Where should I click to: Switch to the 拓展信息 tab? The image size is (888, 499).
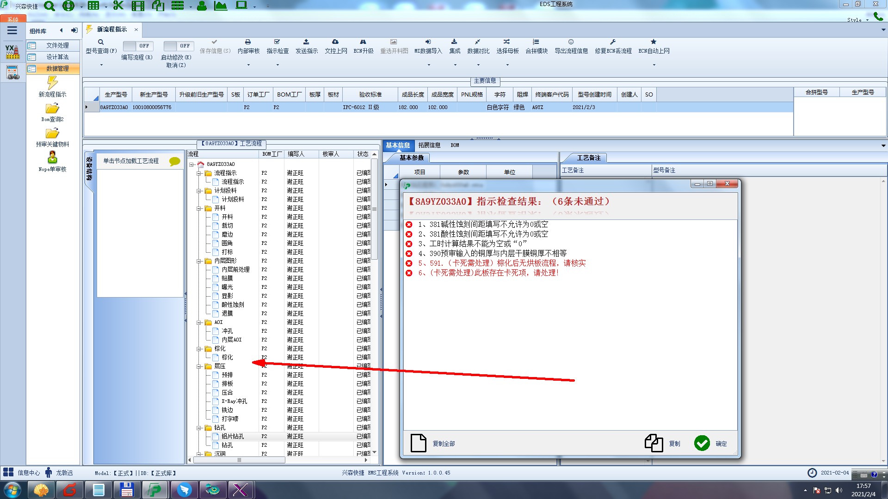click(x=429, y=145)
